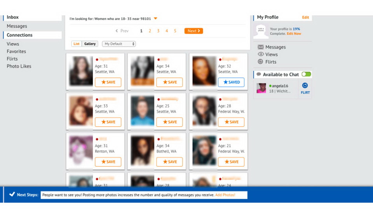Click the Edit Now profile link
Screen dimensions: 373x218
tap(294, 34)
